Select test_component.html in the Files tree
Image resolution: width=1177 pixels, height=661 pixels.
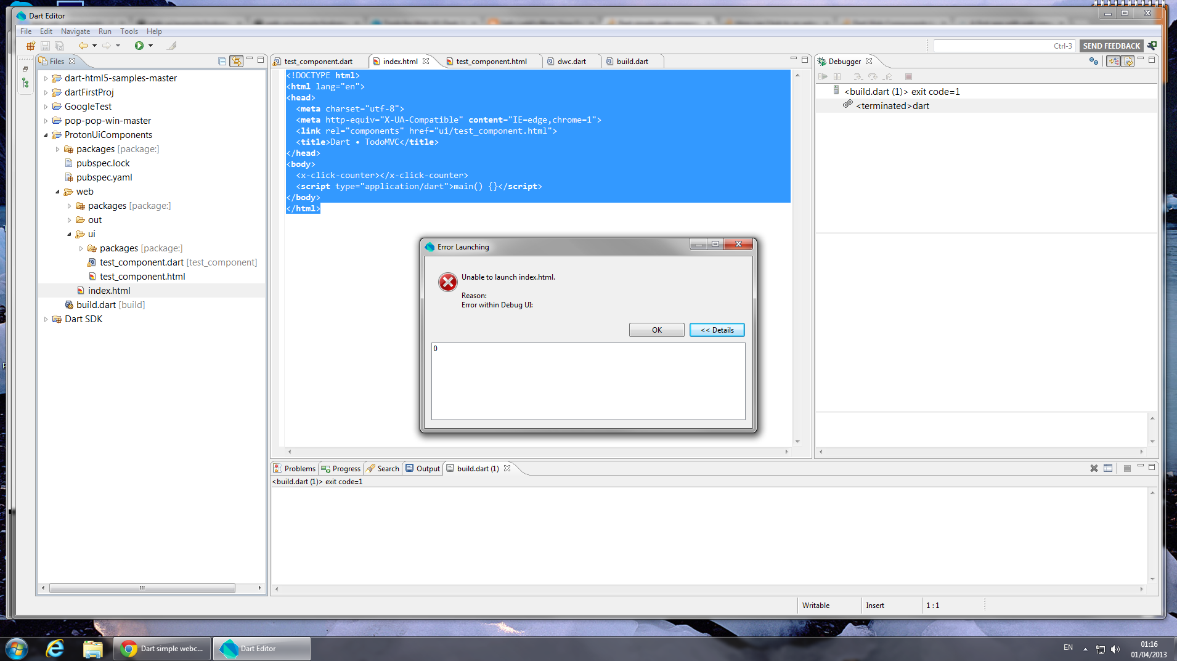click(x=142, y=277)
